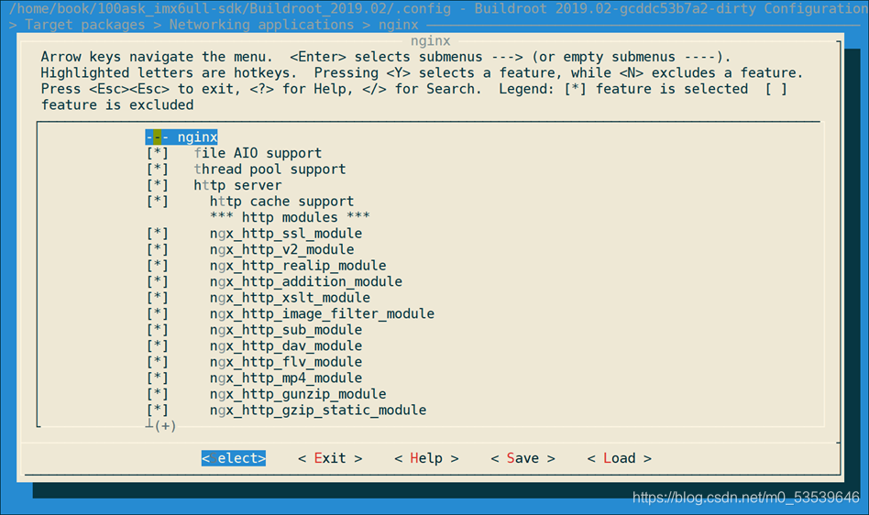The image size is (869, 515).
Task: Click the Save button
Action: pyautogui.click(x=522, y=458)
